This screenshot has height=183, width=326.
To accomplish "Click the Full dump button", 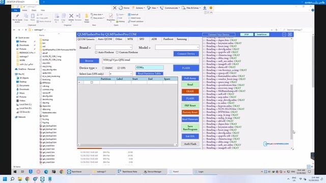I will point(190,78).
